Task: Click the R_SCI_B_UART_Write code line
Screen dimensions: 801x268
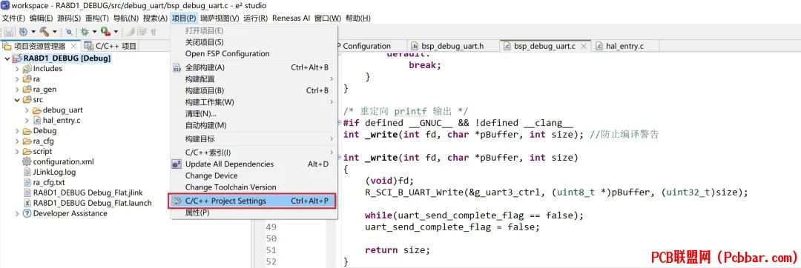Action: pos(556,192)
